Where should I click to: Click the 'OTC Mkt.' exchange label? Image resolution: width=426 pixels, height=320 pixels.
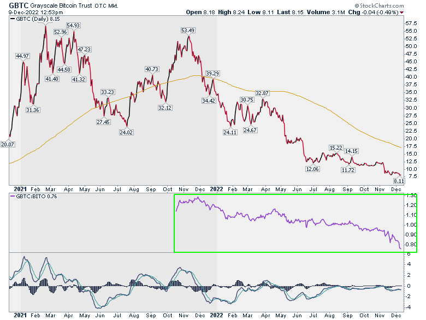[x=106, y=5]
